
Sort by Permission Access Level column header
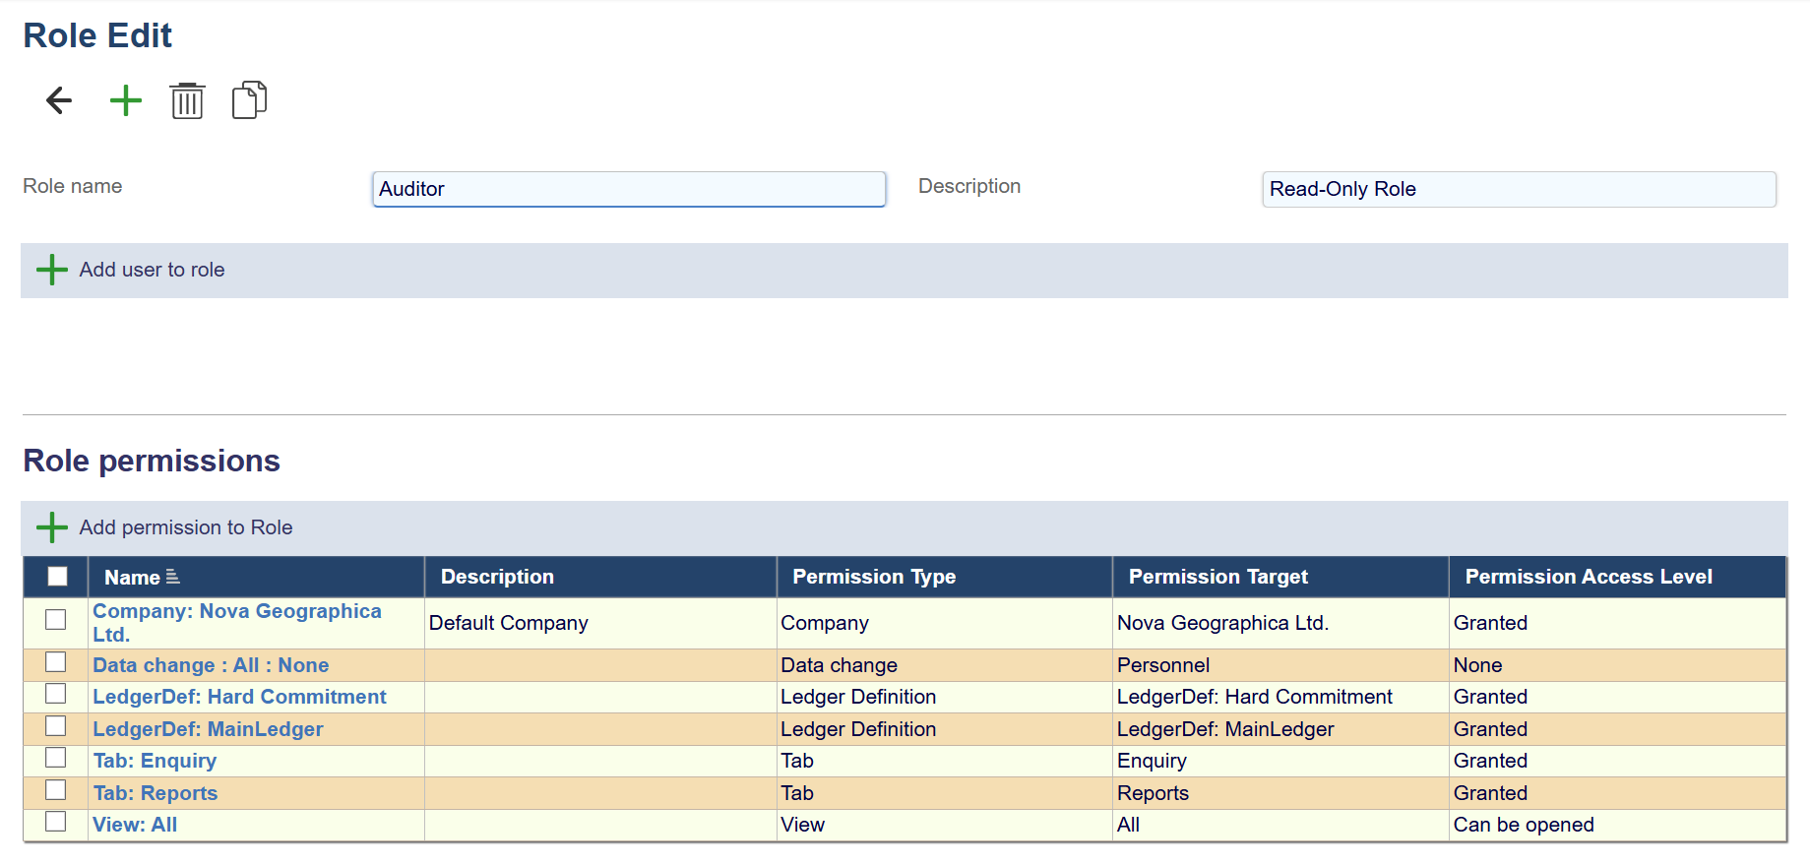(x=1588, y=577)
